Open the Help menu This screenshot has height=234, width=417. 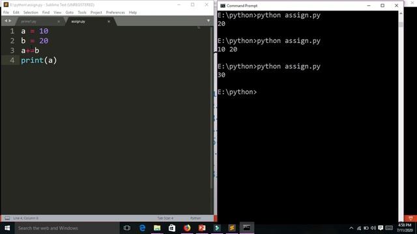click(x=133, y=12)
